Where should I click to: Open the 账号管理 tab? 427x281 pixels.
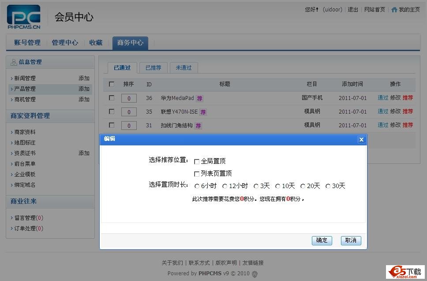click(27, 43)
